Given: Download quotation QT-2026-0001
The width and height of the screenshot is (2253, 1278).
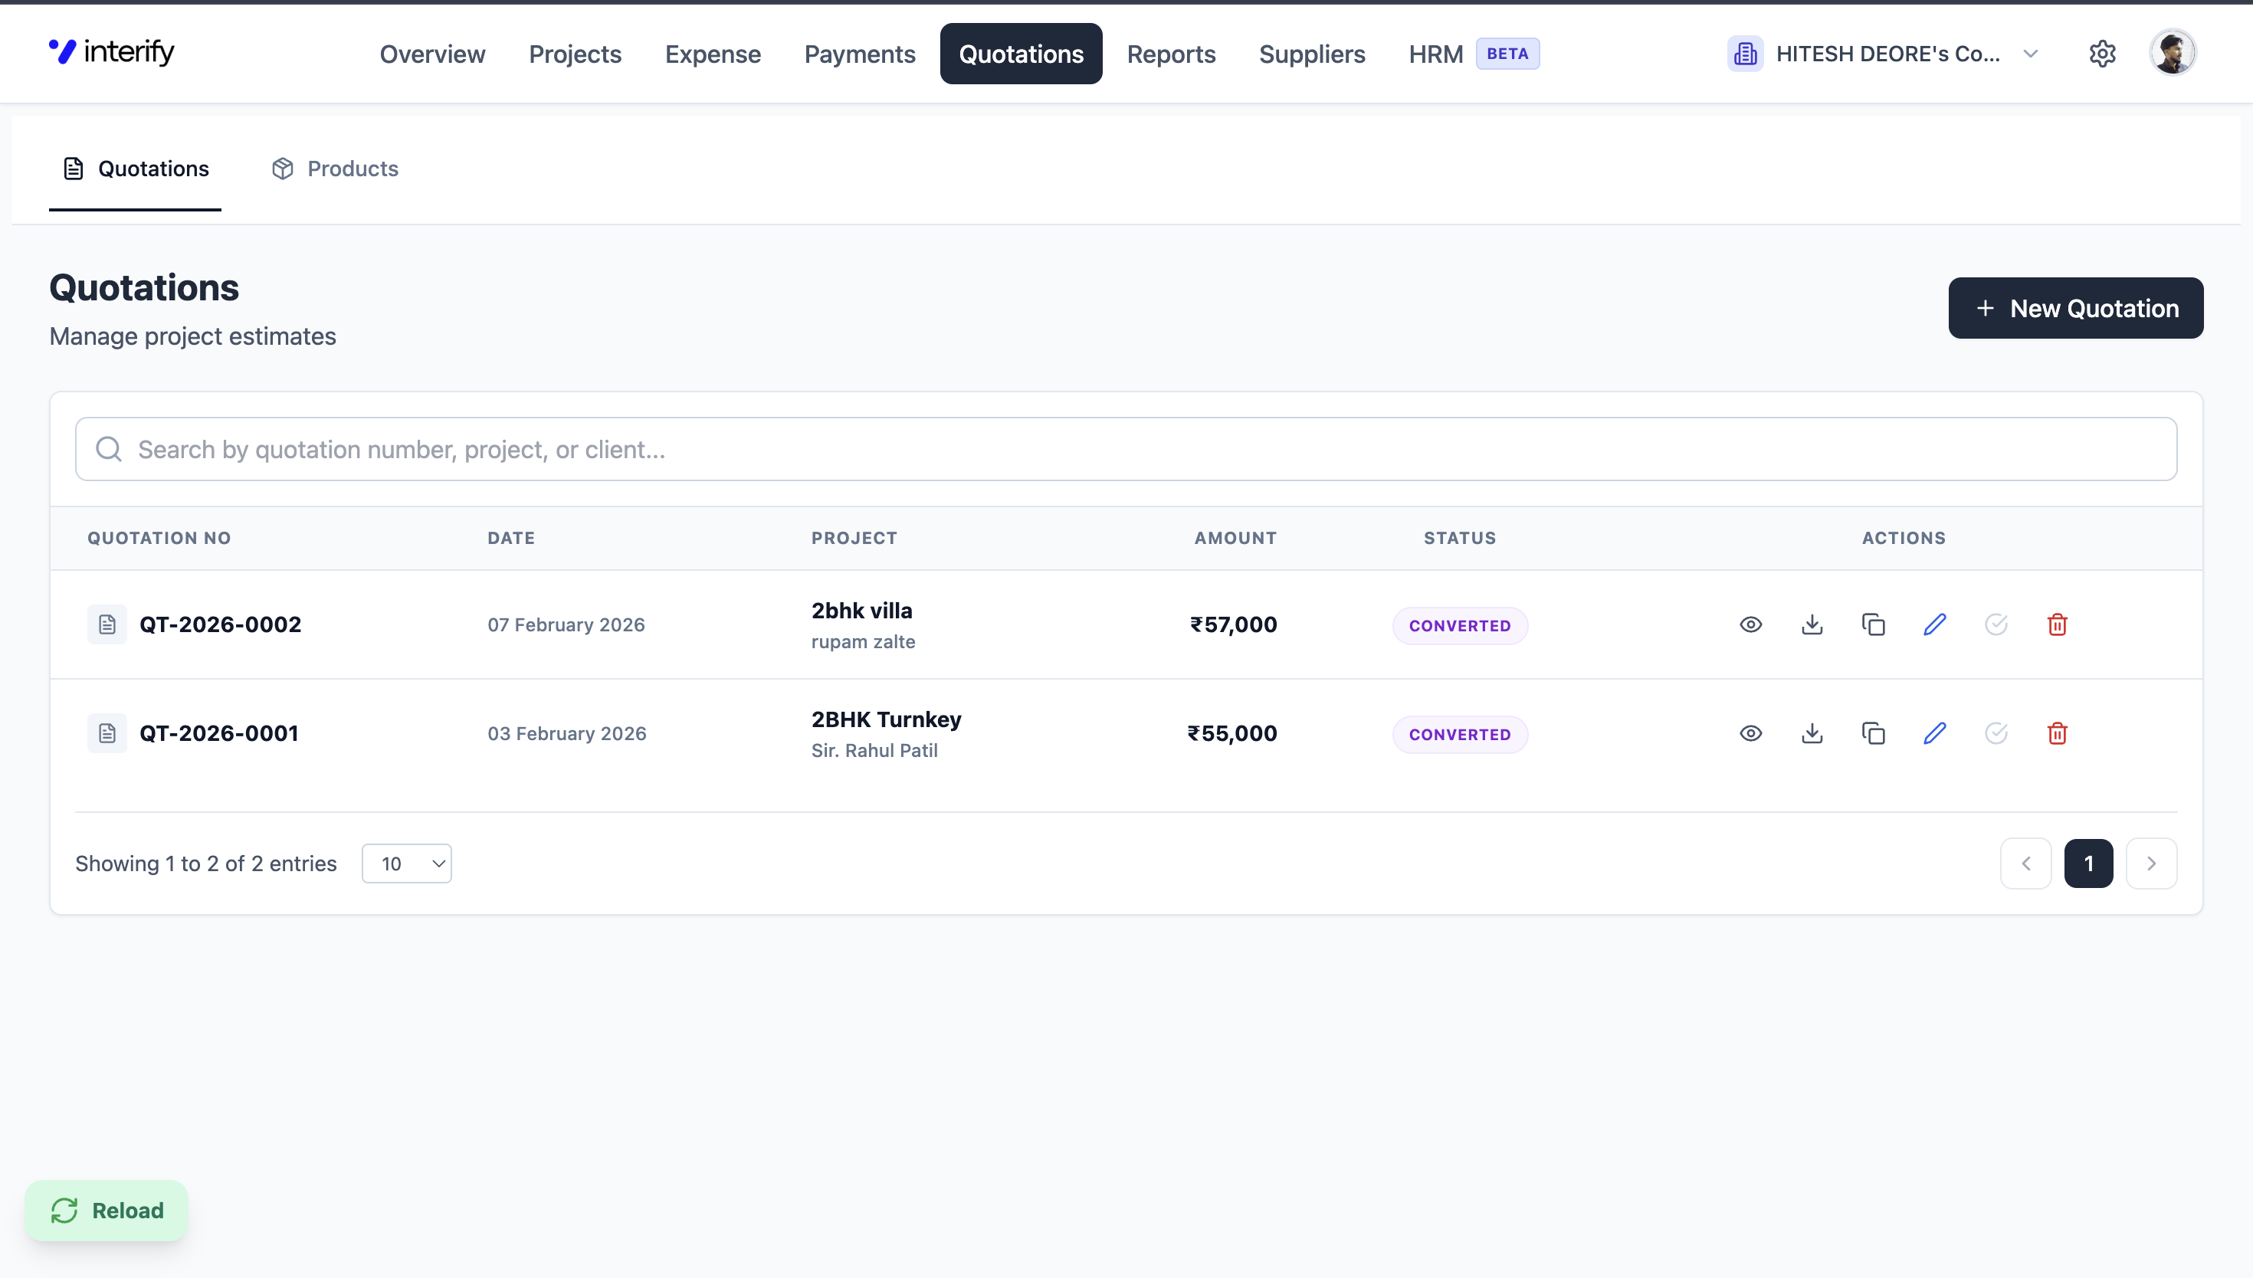Looking at the screenshot, I should (x=1812, y=733).
